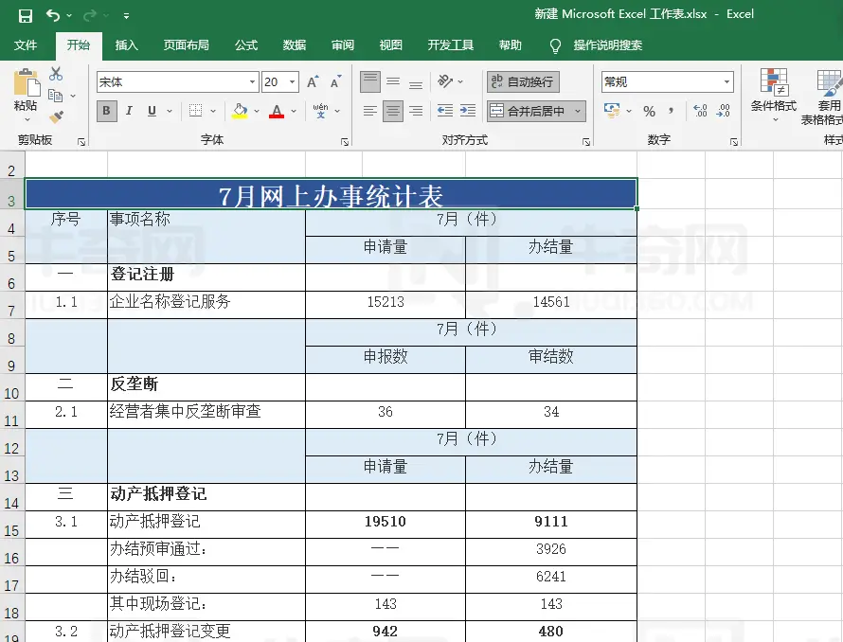843x642 pixels.
Task: Click the 自动换行 wrap text button
Action: tap(523, 81)
